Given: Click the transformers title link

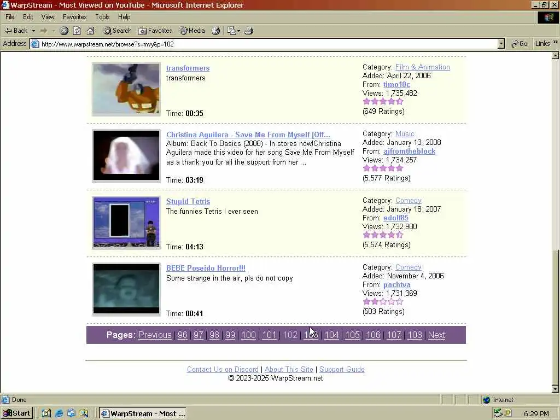Looking at the screenshot, I should 188,68.
